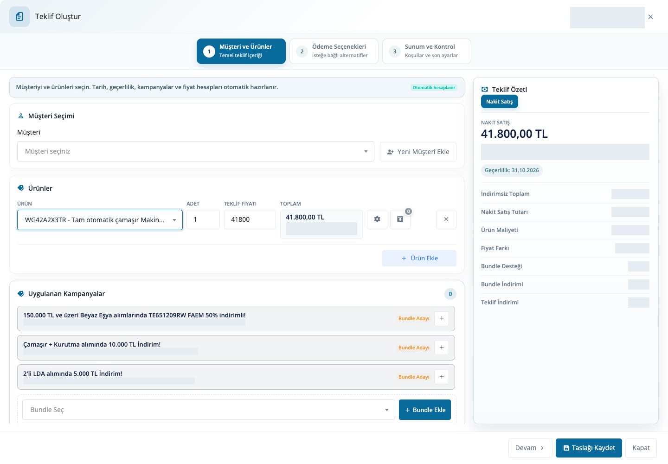
Task: Click the Bundle Ekle button
Action: point(425,410)
